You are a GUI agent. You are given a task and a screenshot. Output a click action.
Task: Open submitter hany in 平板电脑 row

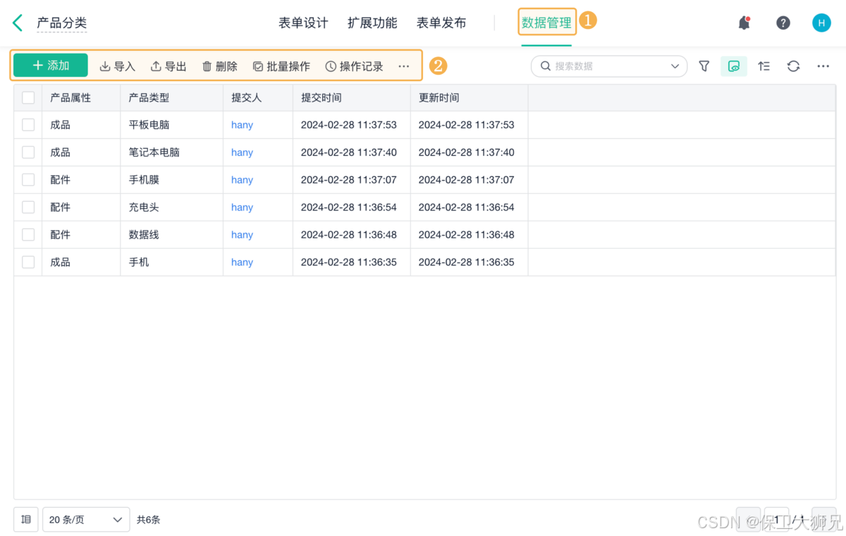[242, 125]
